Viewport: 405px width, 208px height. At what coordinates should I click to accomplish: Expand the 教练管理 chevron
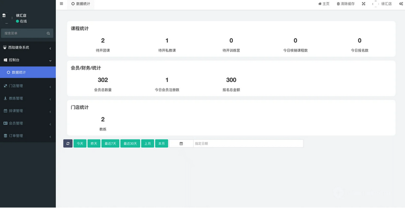pyautogui.click(x=50, y=99)
